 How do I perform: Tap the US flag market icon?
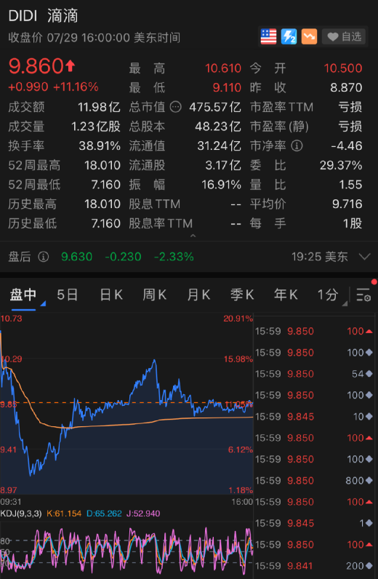point(268,36)
